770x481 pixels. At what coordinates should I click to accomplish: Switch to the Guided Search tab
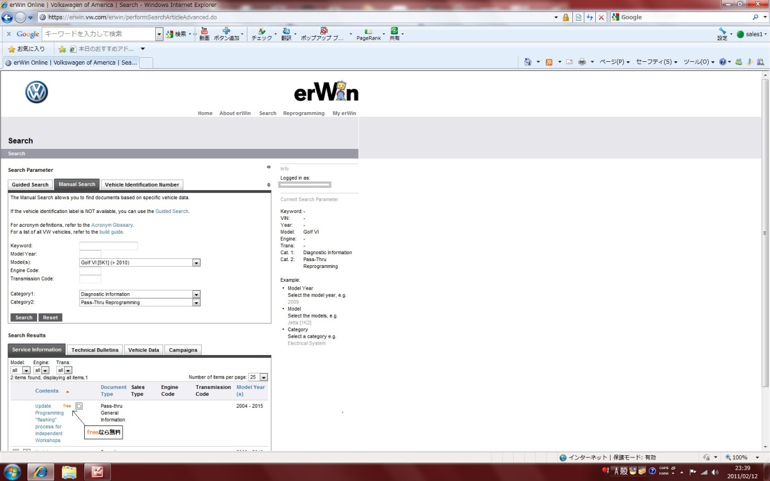point(30,184)
